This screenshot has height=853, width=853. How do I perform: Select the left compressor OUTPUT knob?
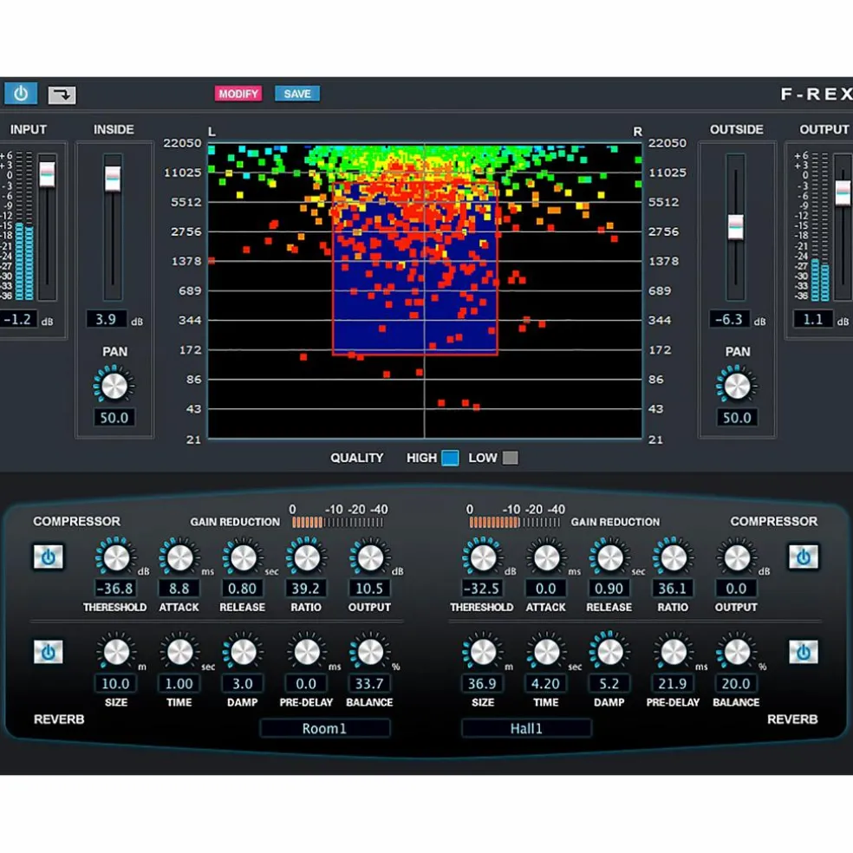pos(370,557)
